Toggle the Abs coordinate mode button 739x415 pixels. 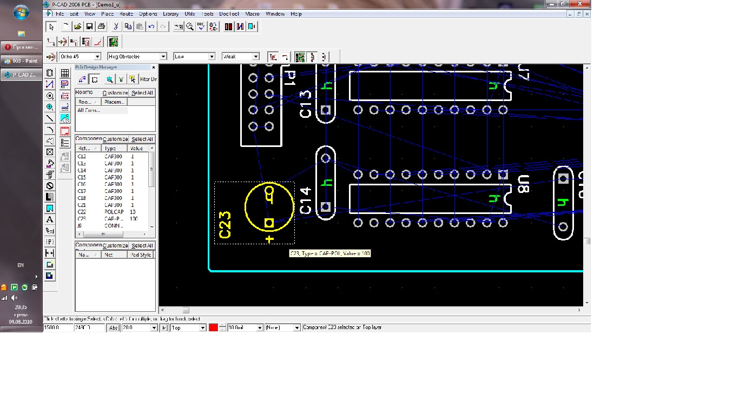pos(114,327)
